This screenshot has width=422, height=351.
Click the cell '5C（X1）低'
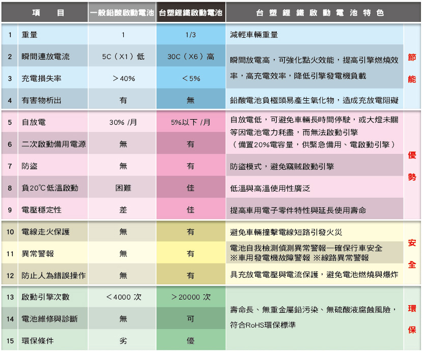click(123, 57)
